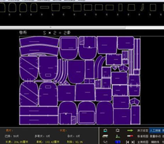Select the long horizontal rectangle along marker's bottom edge
The width and height of the screenshot is (164, 144).
[39, 120]
